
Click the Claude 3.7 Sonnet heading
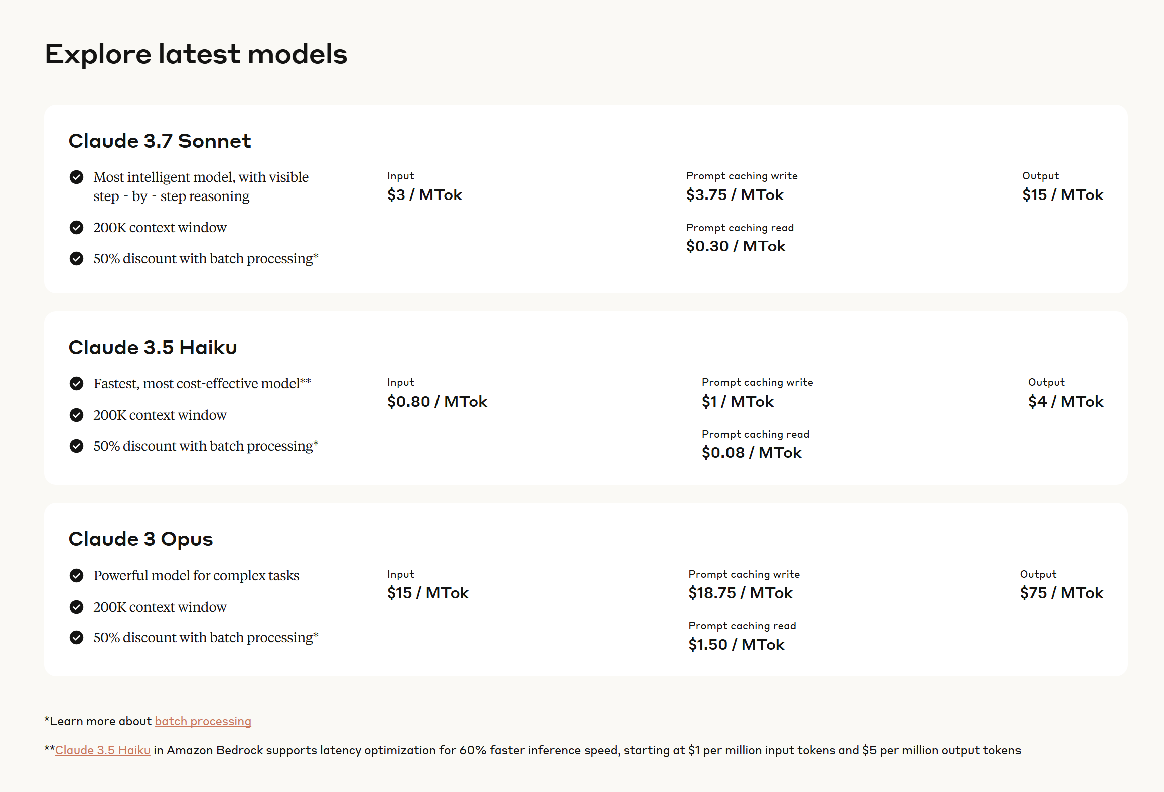click(160, 141)
